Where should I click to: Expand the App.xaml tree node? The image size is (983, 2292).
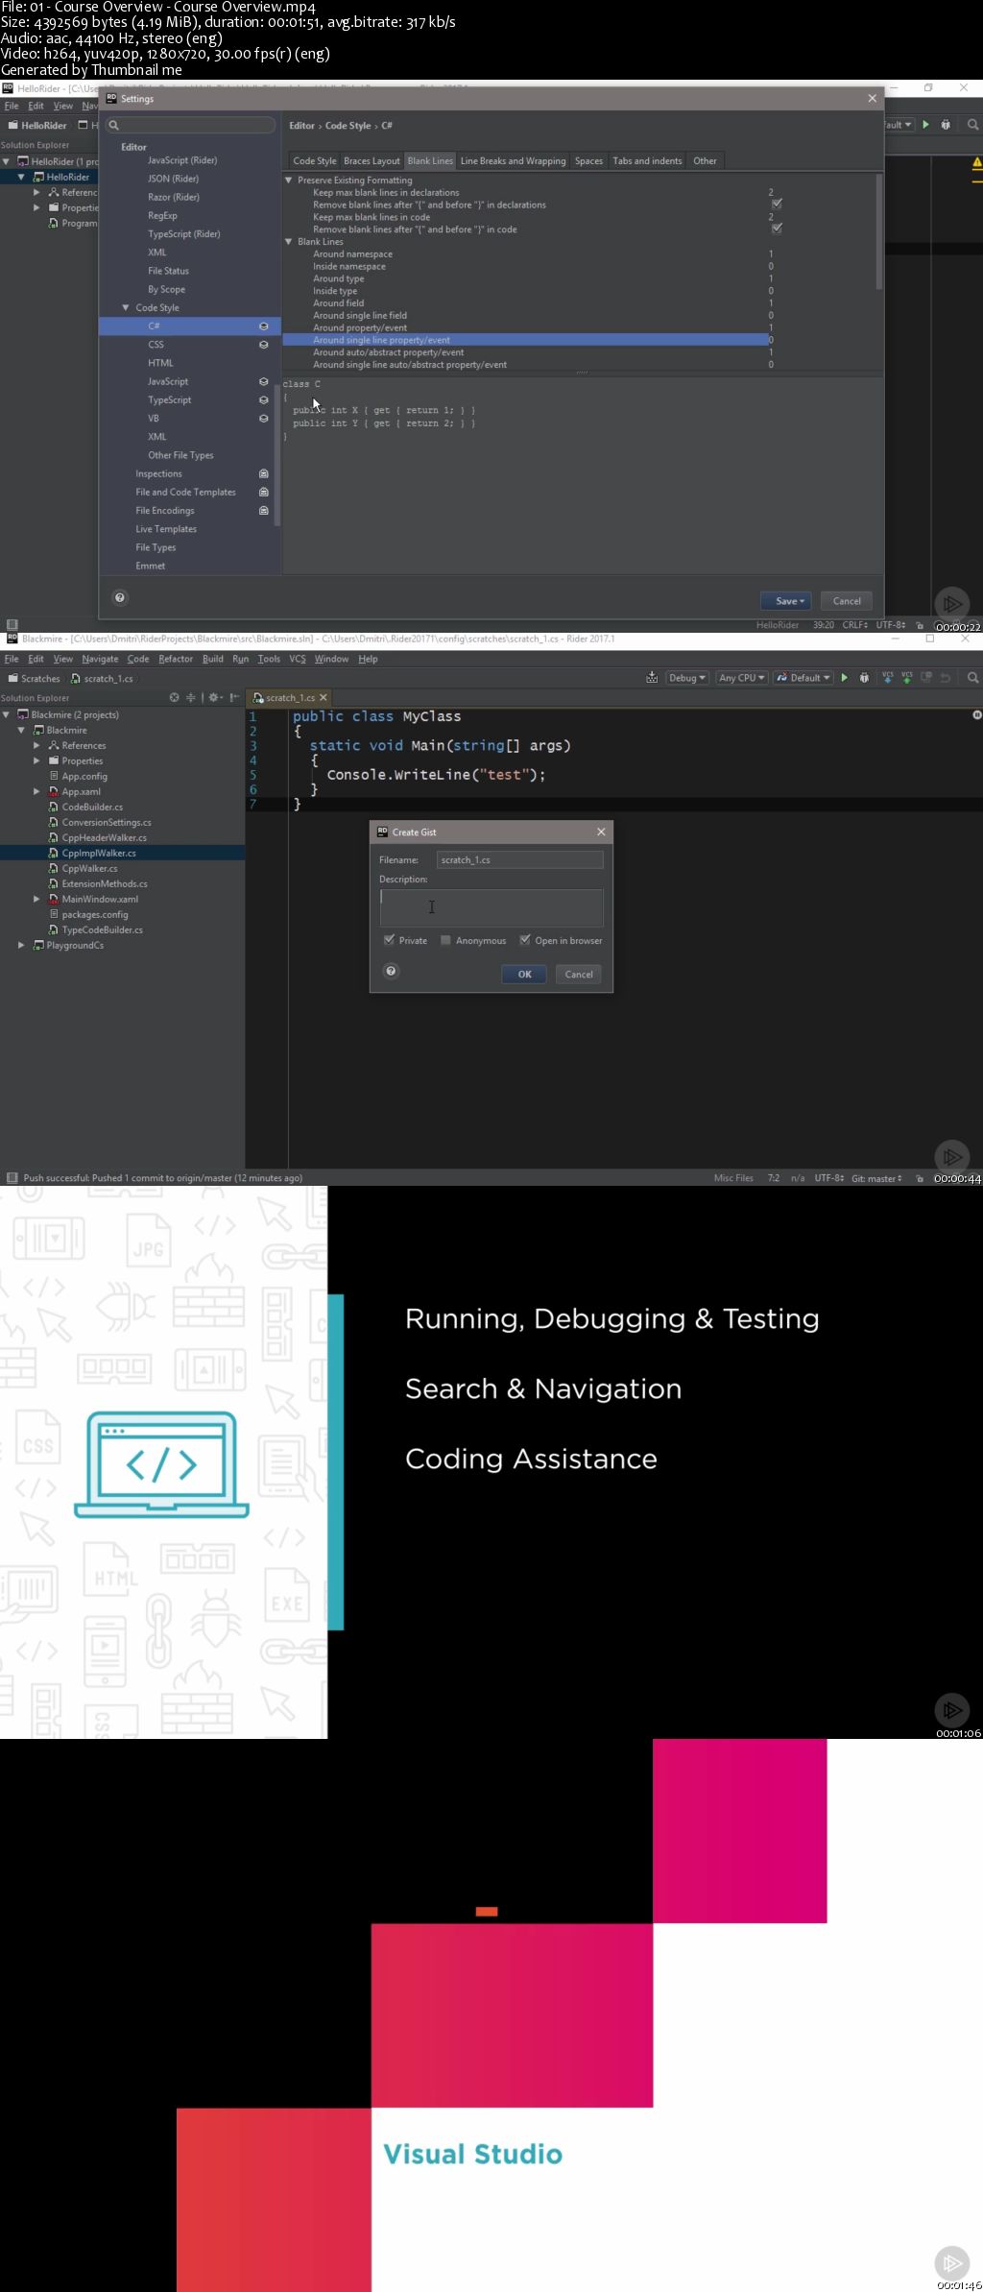[36, 792]
